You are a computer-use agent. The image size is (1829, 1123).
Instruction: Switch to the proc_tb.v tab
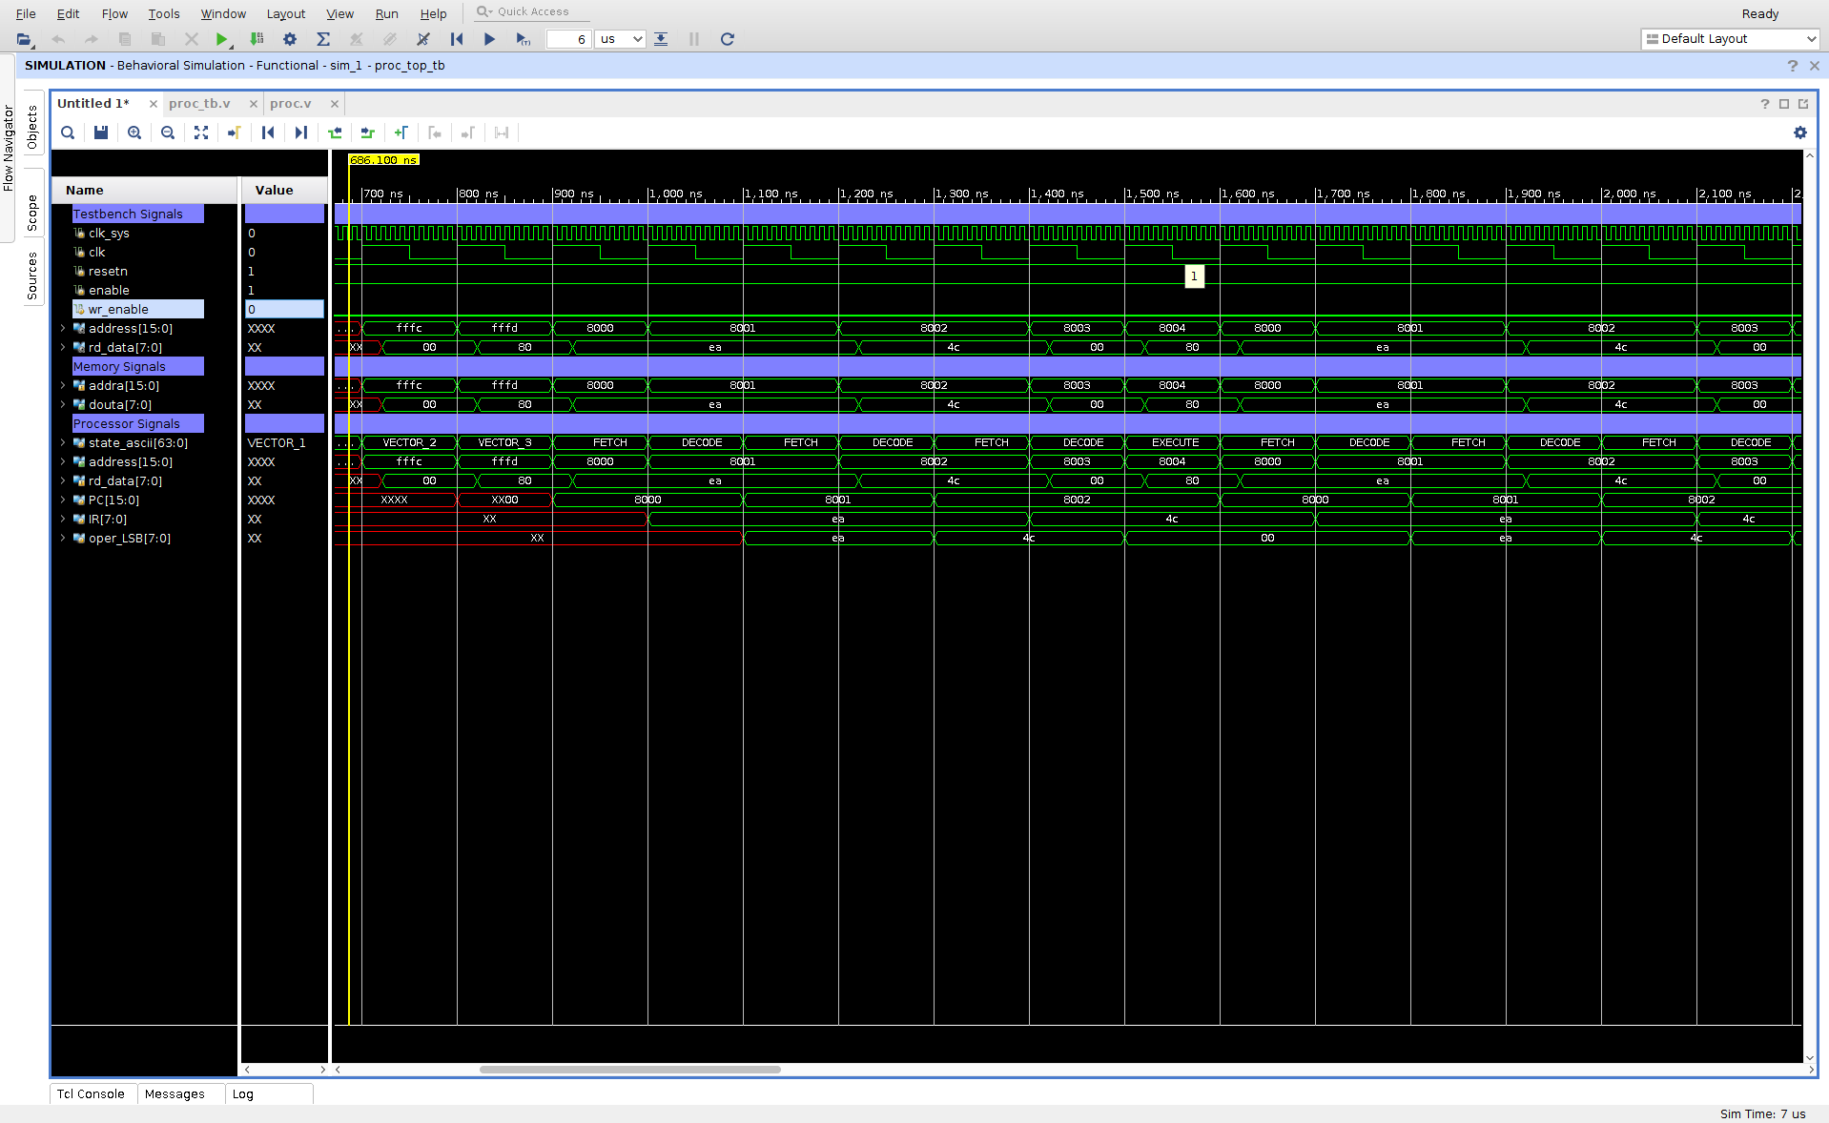pyautogui.click(x=200, y=103)
